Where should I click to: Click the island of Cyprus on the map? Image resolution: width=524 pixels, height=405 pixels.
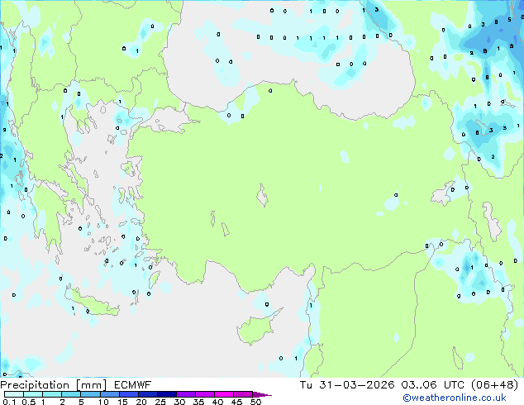(257, 328)
